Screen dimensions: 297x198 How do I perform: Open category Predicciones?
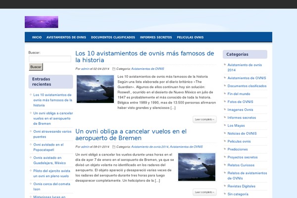pyautogui.click(x=238, y=149)
